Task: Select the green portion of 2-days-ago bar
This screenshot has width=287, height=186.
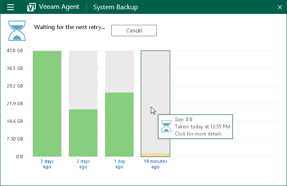Action: 83,133
